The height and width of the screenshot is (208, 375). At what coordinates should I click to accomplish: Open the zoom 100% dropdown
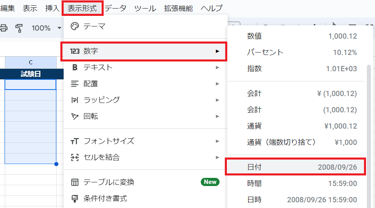click(x=46, y=28)
